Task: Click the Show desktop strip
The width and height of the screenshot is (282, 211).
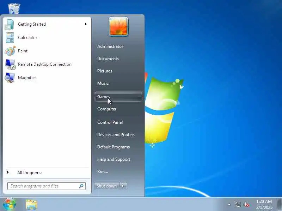Action: pyautogui.click(x=279, y=204)
